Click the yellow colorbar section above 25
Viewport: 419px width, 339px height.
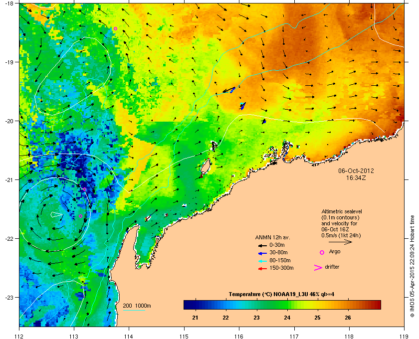pyautogui.click(x=317, y=305)
